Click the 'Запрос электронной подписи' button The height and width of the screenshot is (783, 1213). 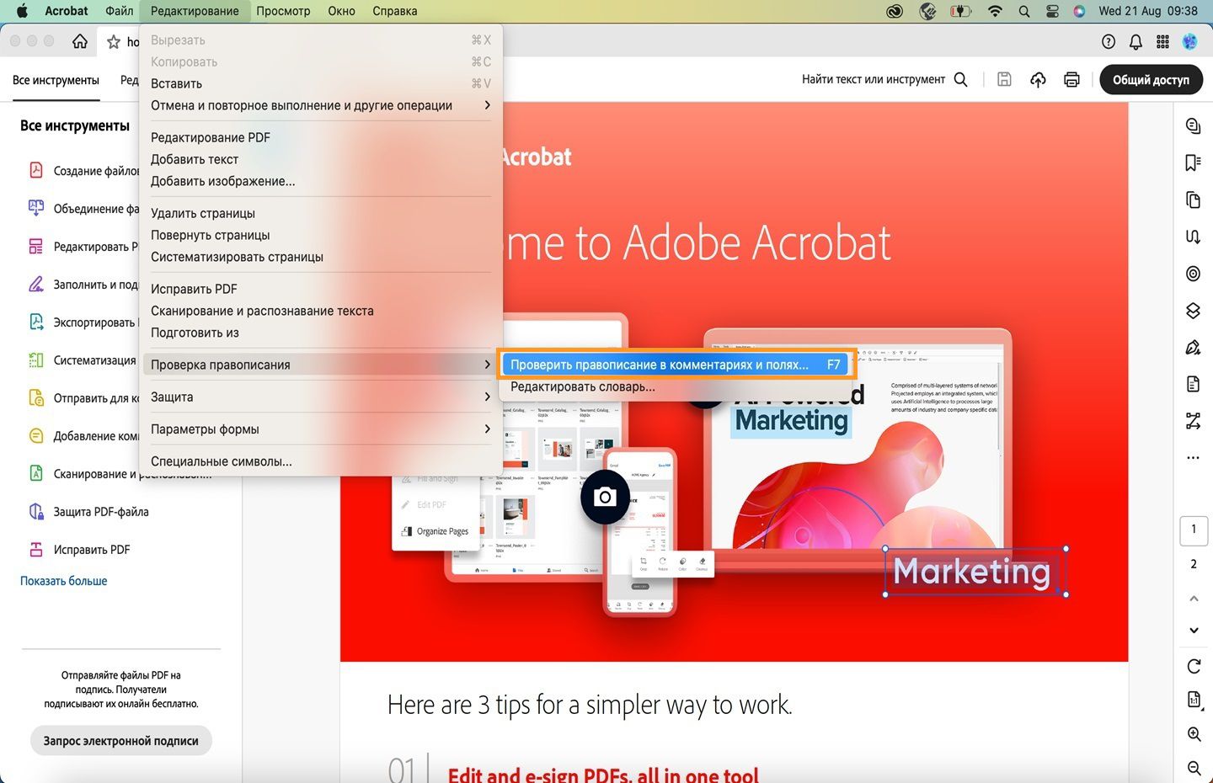pos(121,741)
